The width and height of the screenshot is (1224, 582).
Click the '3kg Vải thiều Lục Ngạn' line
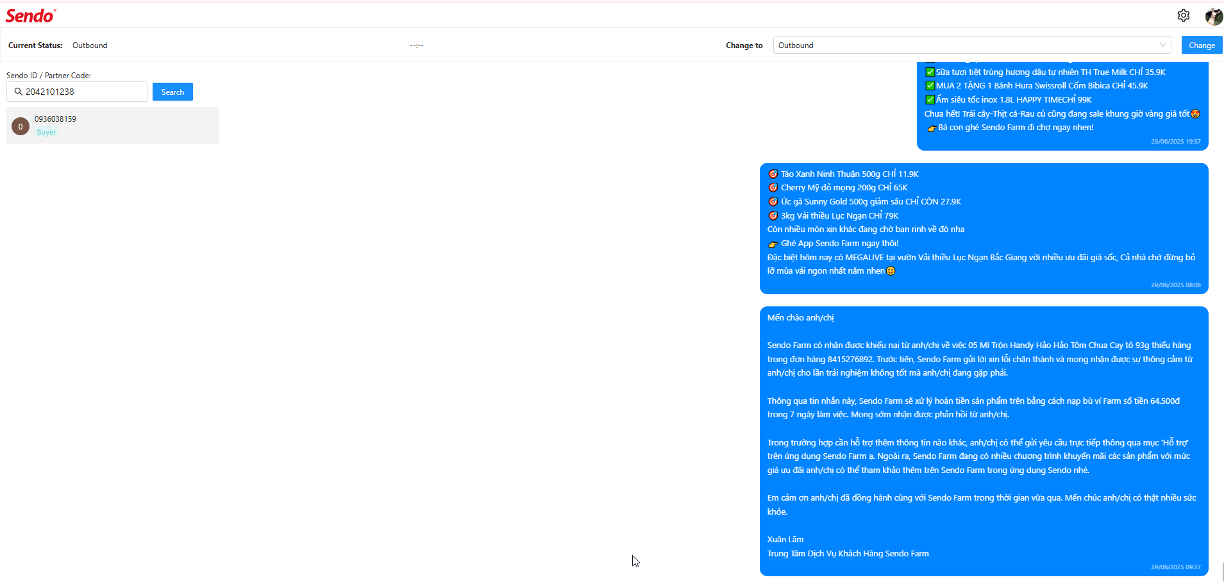833,216
